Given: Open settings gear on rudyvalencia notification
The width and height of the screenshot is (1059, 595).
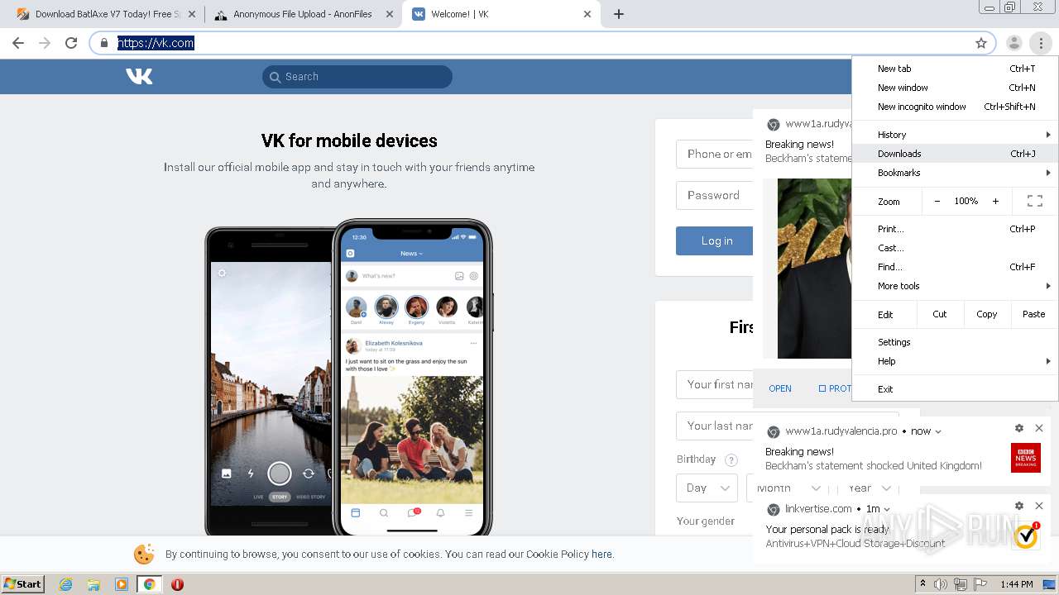Looking at the screenshot, I should (x=1019, y=428).
